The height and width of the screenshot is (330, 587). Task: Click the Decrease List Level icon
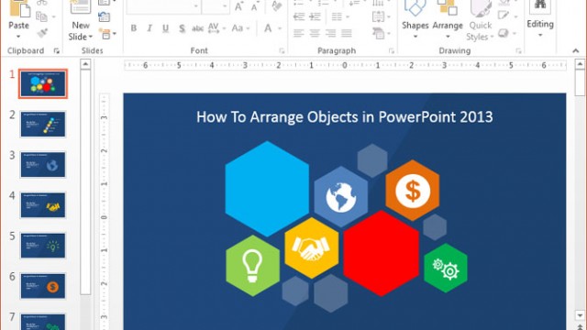coord(299,16)
